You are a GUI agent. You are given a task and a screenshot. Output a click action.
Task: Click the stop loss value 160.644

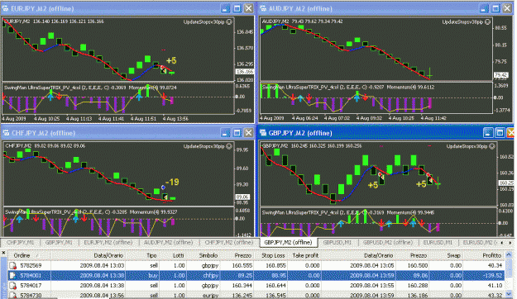coord(276,286)
